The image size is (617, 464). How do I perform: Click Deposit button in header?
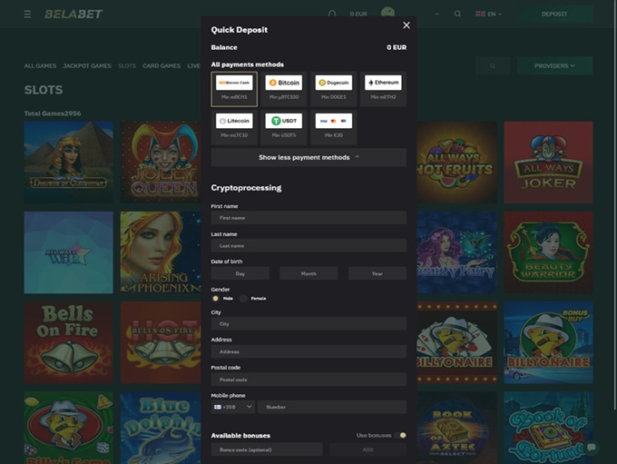tap(554, 14)
